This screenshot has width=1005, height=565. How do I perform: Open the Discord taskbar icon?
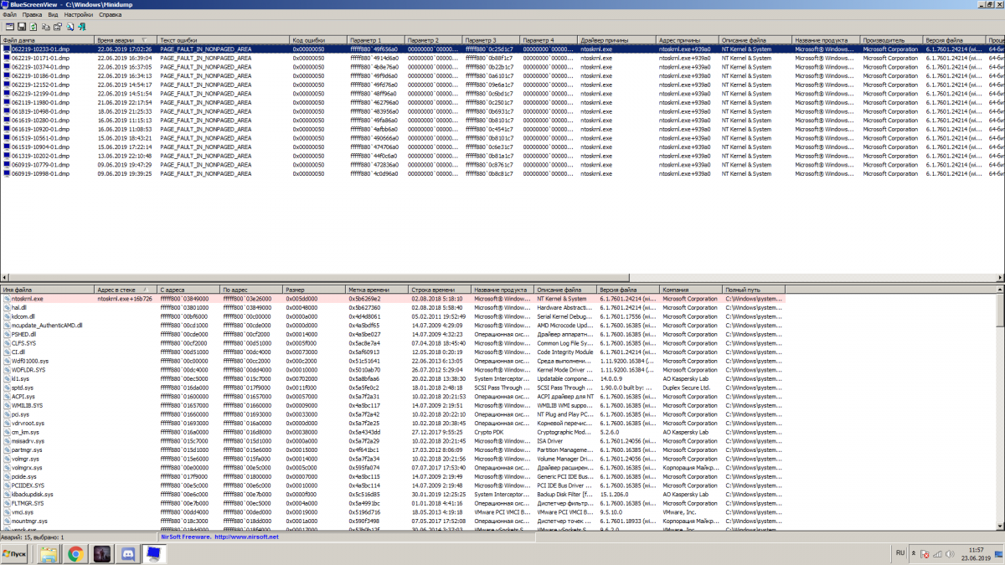click(x=127, y=553)
